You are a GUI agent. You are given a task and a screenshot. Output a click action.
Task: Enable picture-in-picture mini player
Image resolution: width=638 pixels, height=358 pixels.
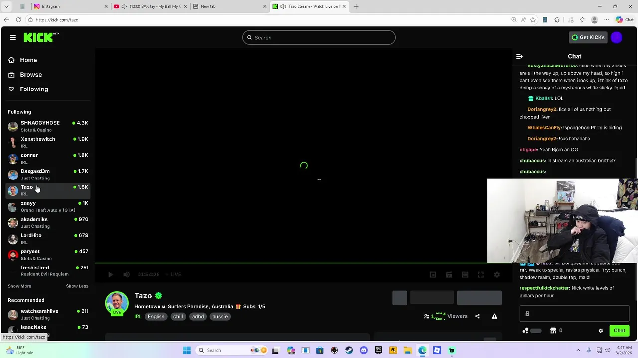[x=433, y=274]
